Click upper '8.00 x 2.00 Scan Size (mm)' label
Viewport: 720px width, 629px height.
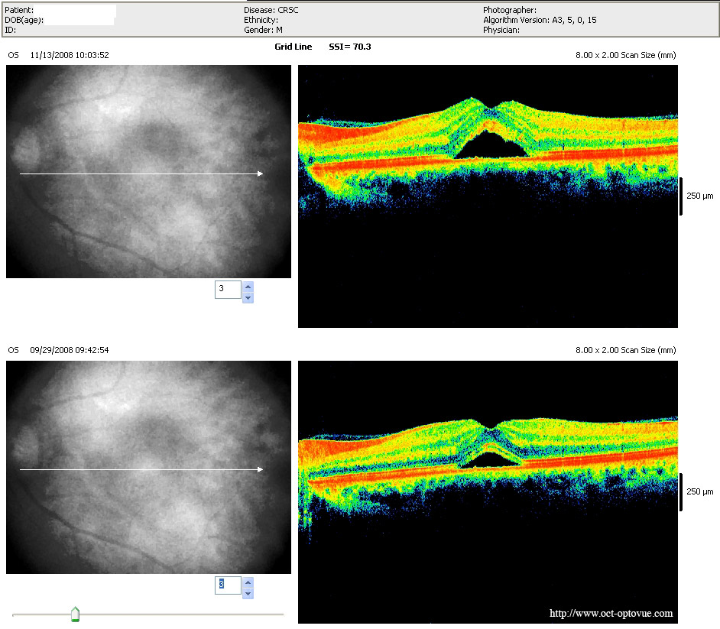626,55
